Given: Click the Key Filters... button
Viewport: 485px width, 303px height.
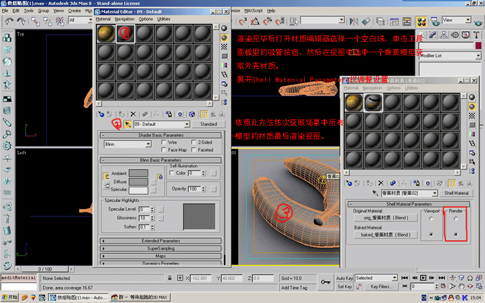Looking at the screenshot, I should (381, 287).
